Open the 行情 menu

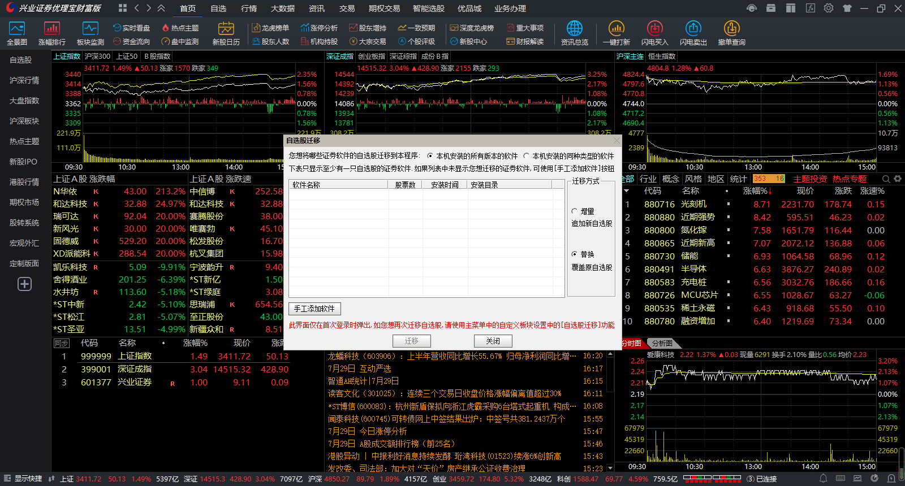[249, 8]
